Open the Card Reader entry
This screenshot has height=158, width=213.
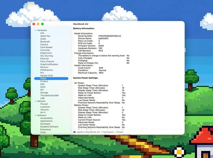46,47
